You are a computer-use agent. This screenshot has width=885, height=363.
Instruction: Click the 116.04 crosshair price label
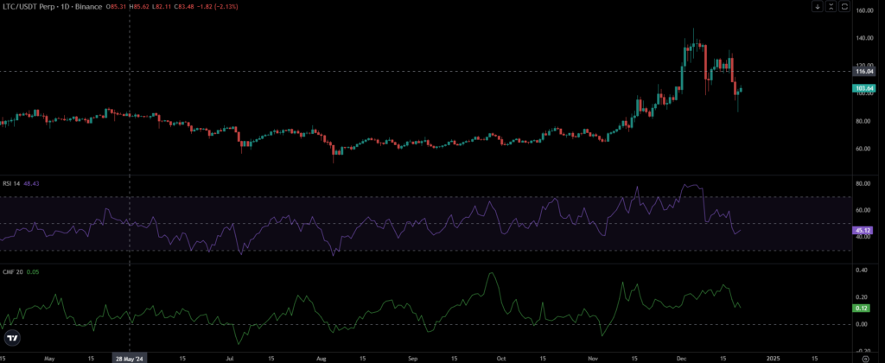tap(864, 72)
